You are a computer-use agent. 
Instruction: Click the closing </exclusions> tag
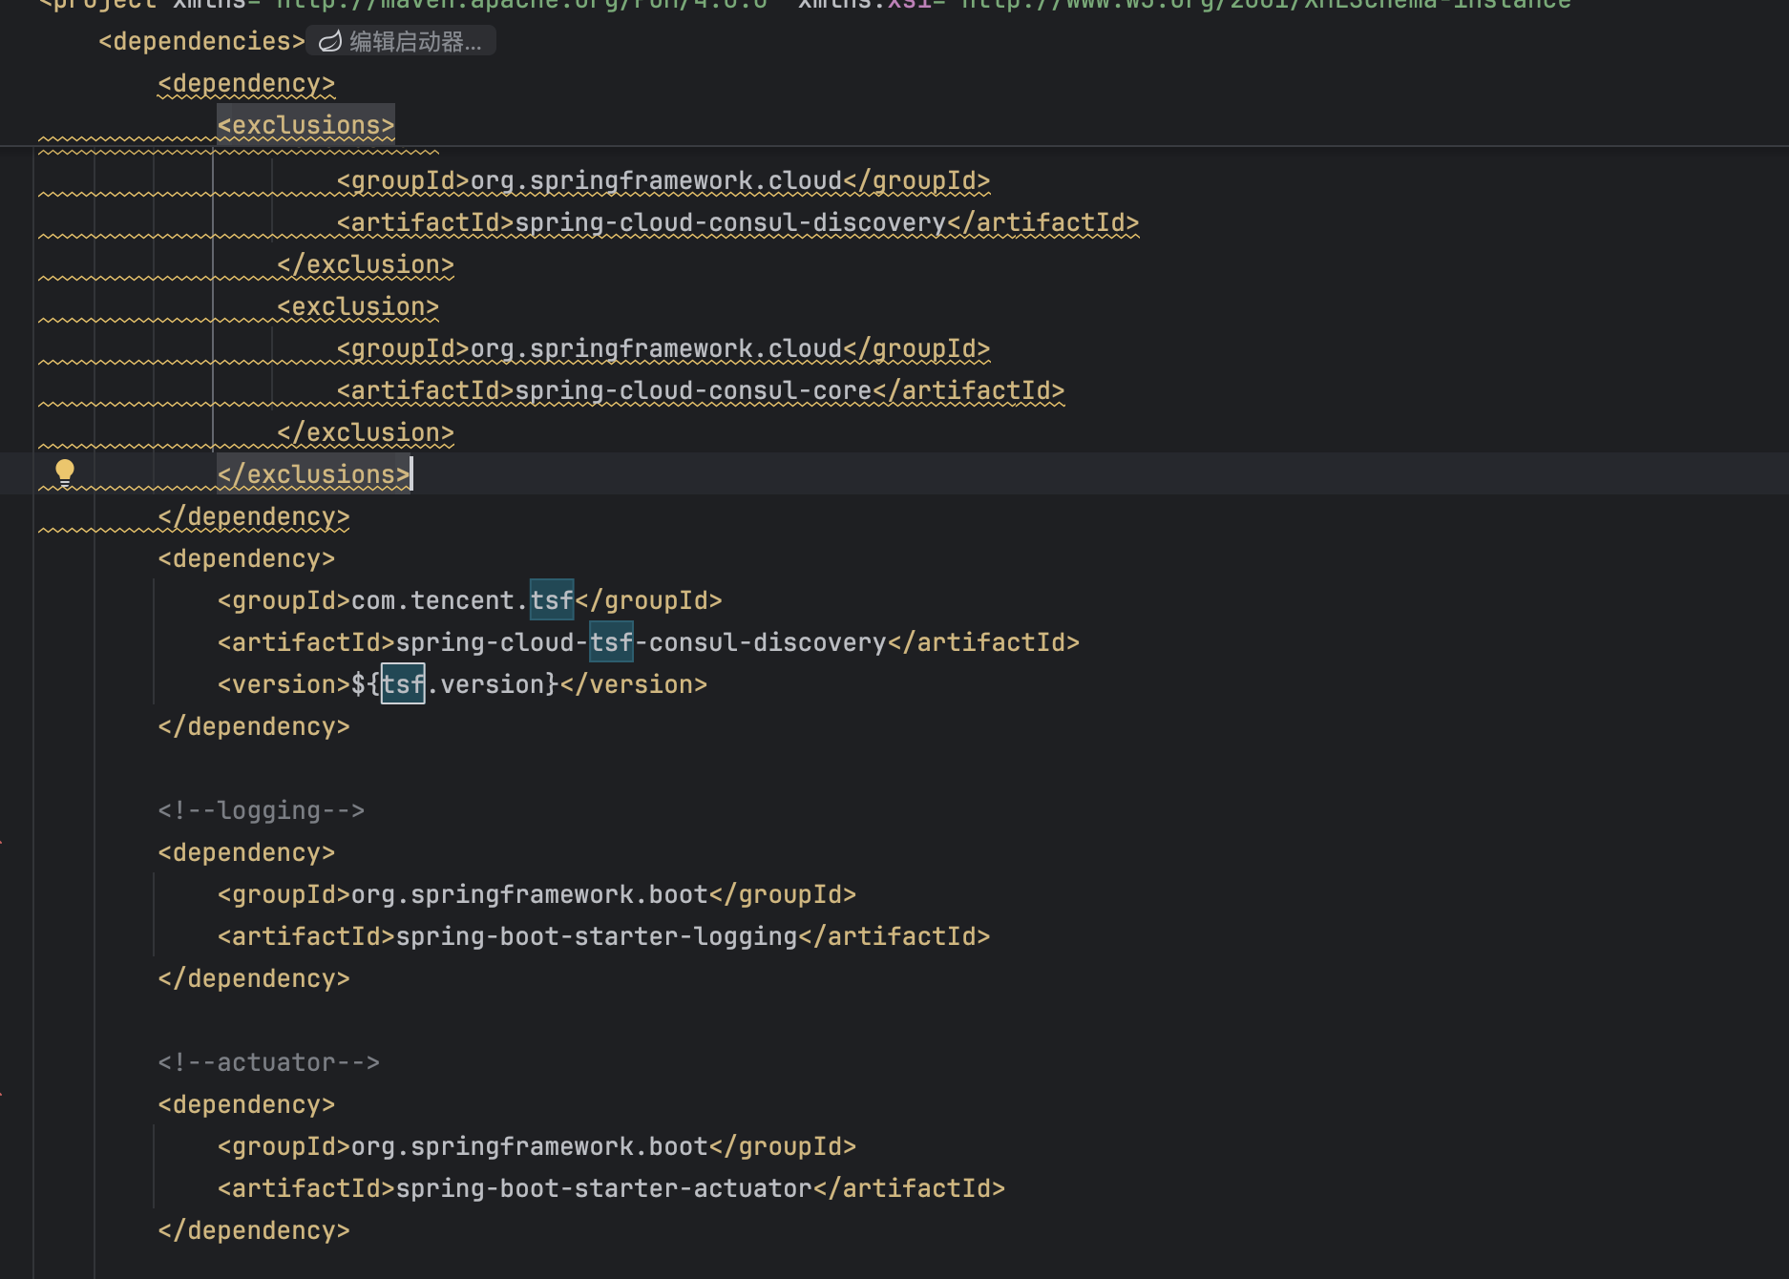[x=313, y=474]
